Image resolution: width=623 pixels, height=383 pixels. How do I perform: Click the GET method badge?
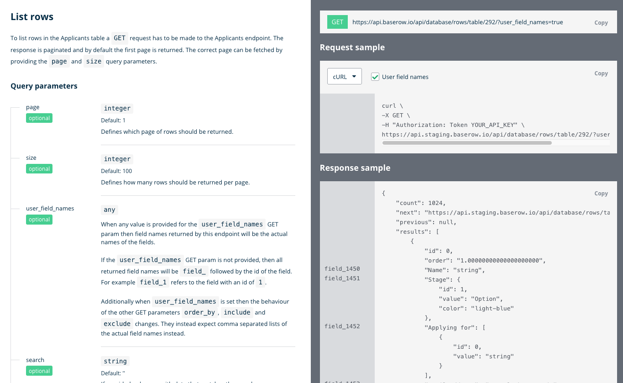coord(337,22)
